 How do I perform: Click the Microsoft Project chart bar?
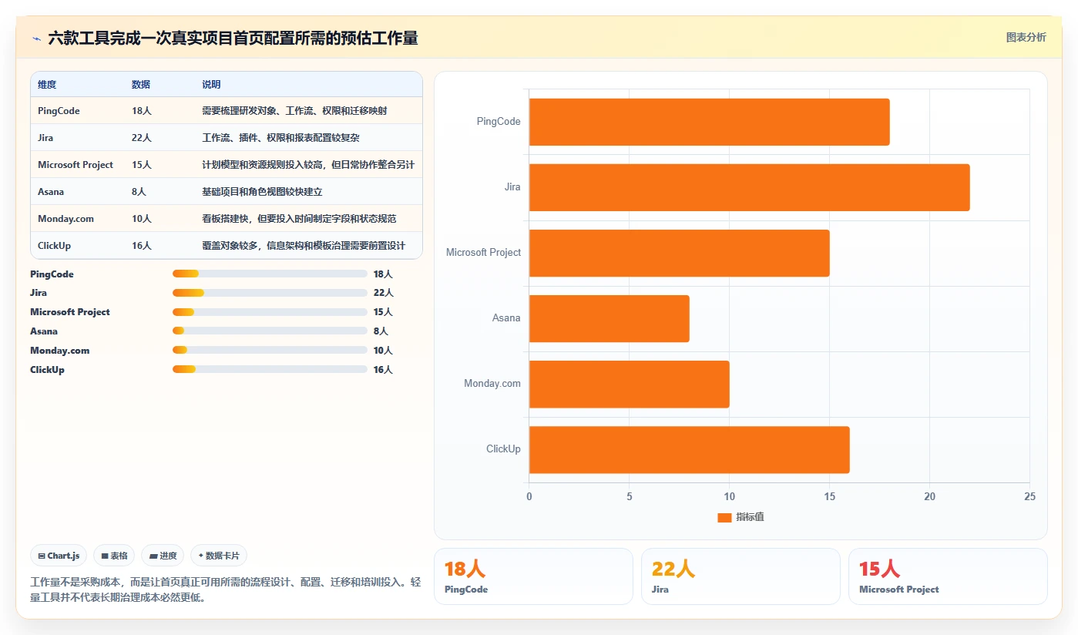coord(679,253)
